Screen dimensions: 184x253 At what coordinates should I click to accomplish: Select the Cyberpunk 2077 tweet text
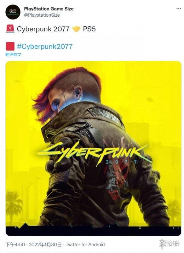click(43, 29)
